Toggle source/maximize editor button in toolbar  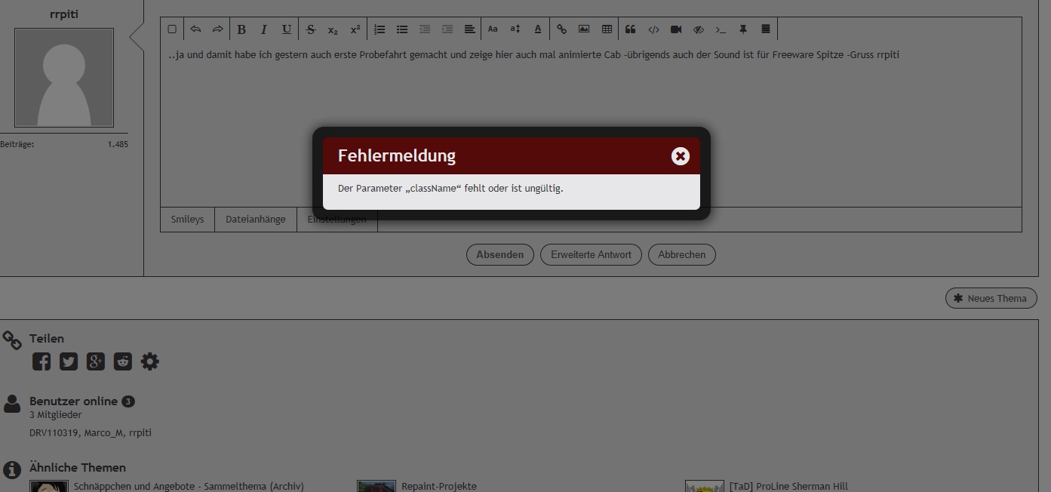[172, 29]
